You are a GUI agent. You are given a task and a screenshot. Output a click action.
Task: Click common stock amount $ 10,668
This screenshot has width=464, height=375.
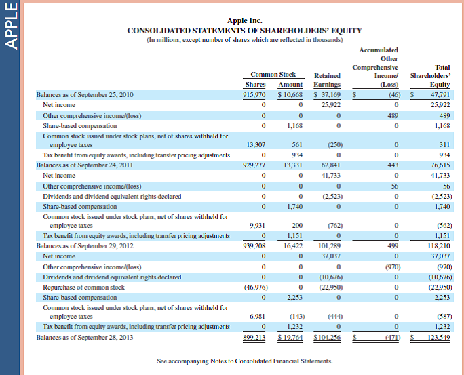click(290, 95)
